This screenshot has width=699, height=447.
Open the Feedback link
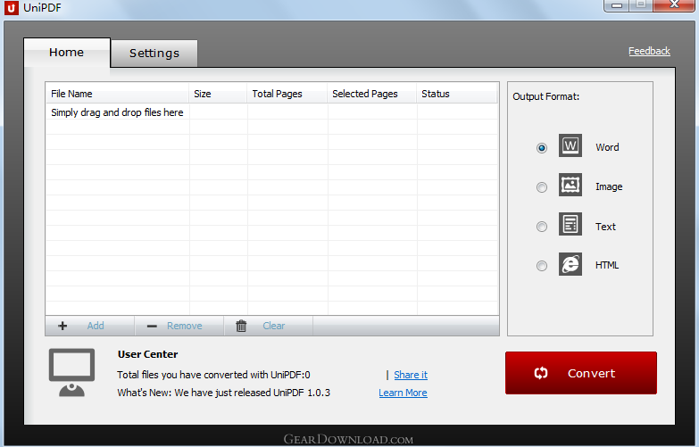[649, 51]
